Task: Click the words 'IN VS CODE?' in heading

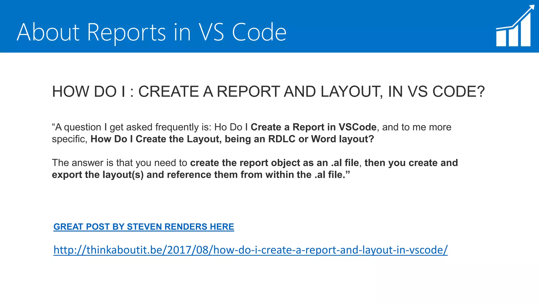Action: 436,92
